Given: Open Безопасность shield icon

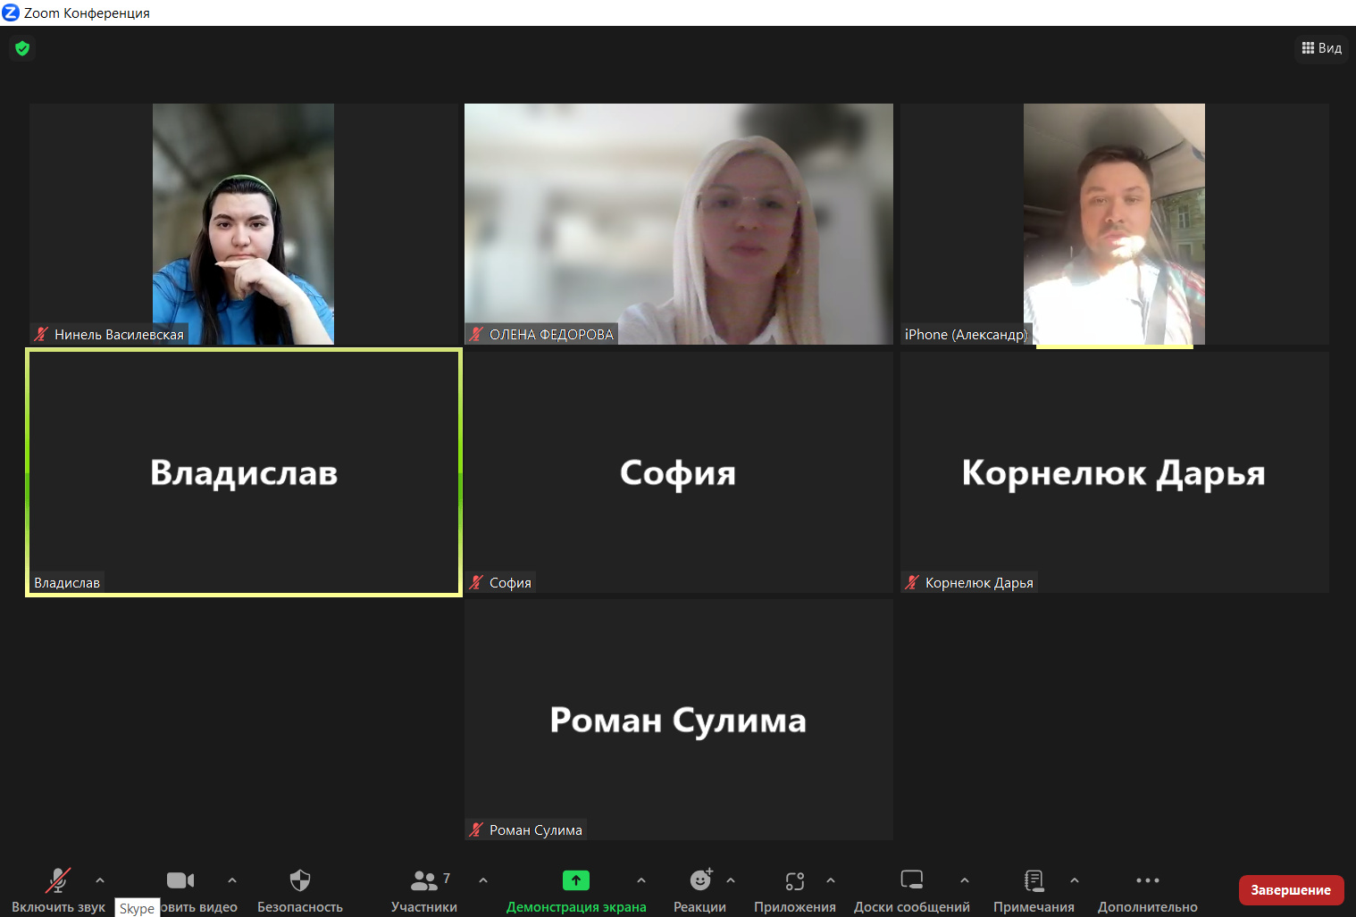Looking at the screenshot, I should (300, 880).
